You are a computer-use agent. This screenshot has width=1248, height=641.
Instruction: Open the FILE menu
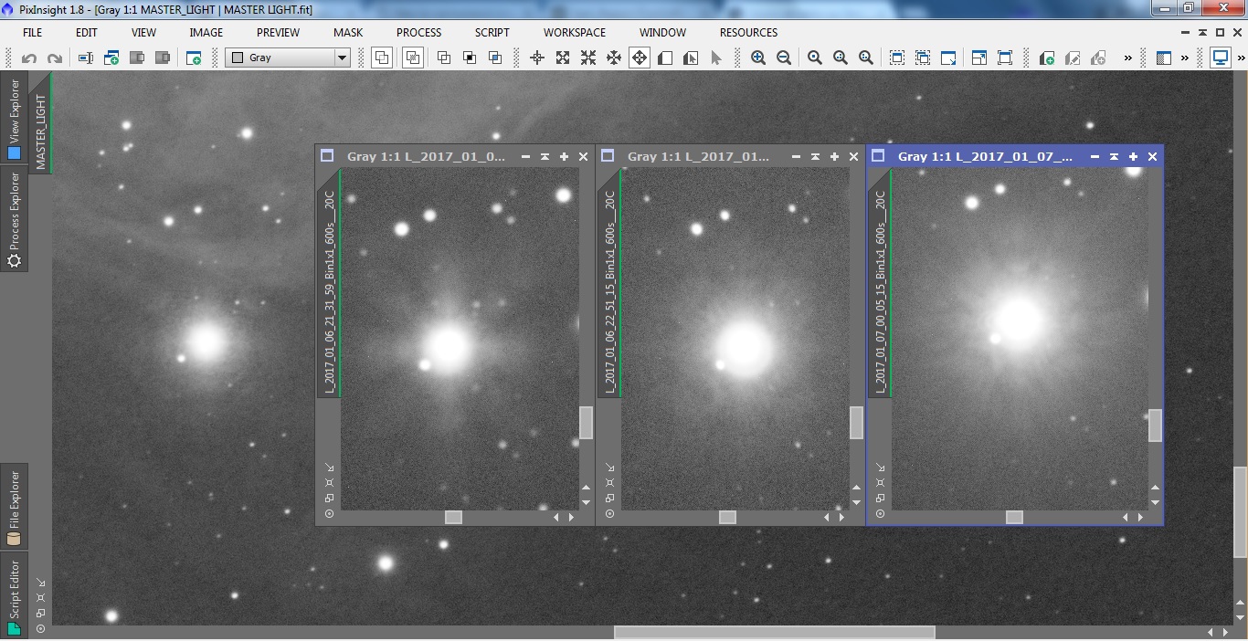tap(32, 32)
